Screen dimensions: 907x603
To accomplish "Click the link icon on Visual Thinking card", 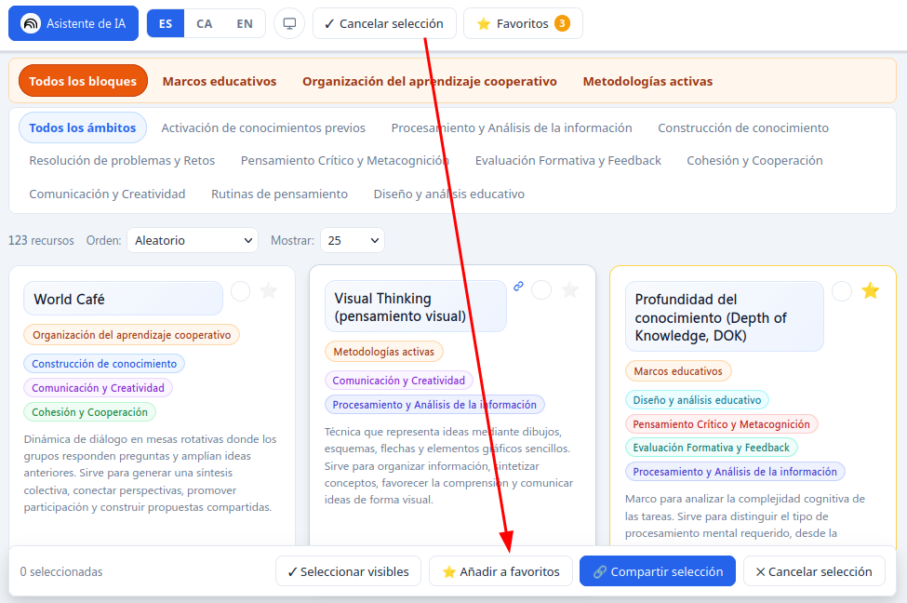I will point(519,287).
